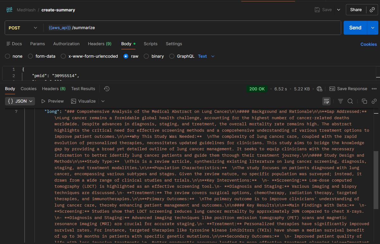Expand the Visualize dropdown arrow

[x=103, y=101]
